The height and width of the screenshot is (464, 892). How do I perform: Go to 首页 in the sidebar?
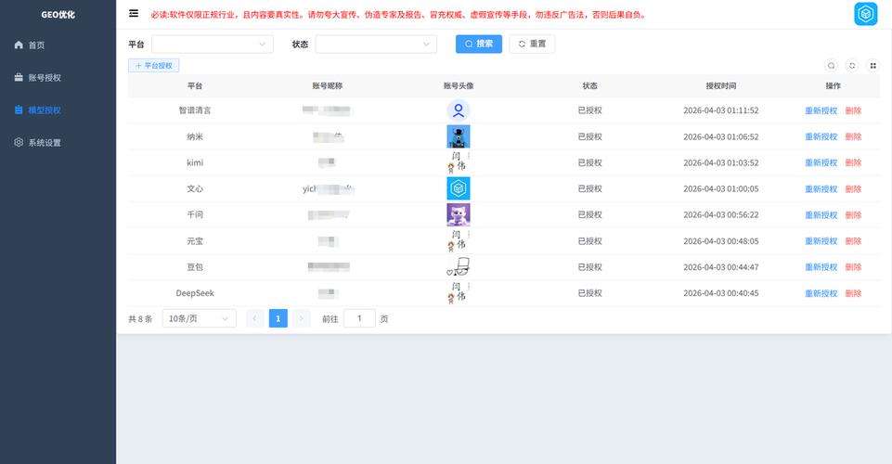tap(36, 45)
